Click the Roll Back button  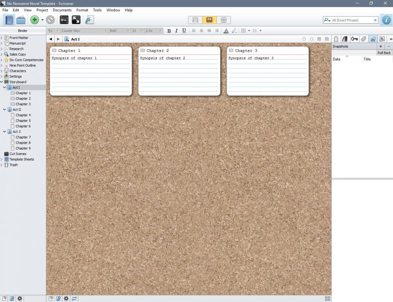(x=384, y=53)
